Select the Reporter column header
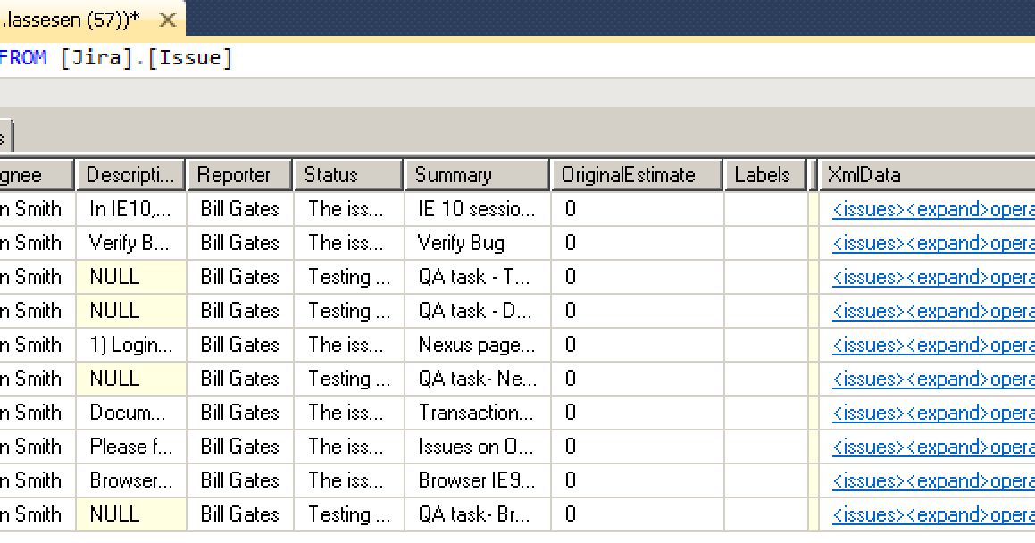The width and height of the screenshot is (1035, 543). 238,174
